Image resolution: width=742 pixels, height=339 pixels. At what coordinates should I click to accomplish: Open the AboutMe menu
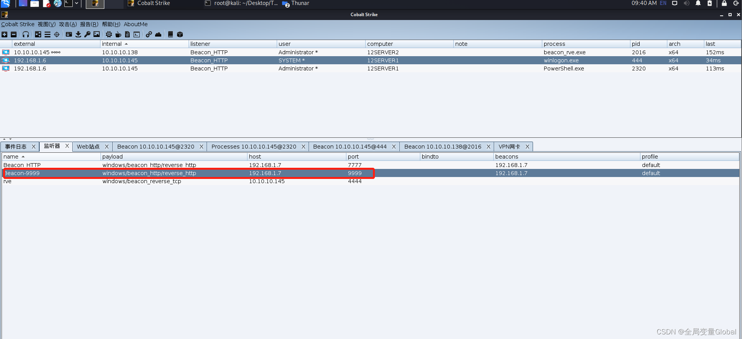click(135, 24)
